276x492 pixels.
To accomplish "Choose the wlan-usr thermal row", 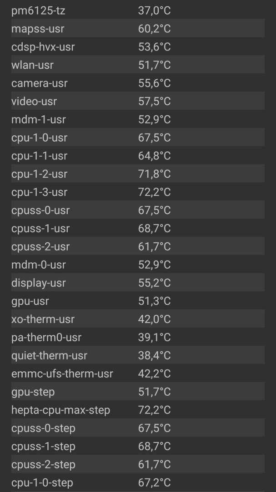I will click(138, 65).
